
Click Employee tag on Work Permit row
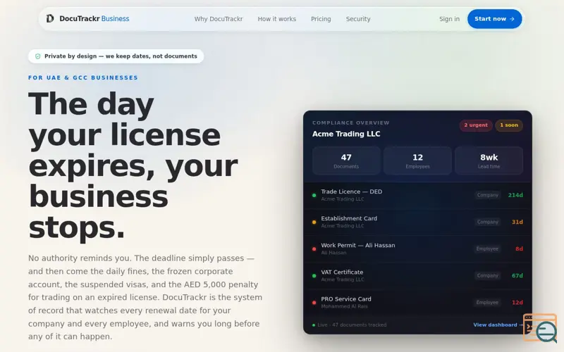[487, 249]
